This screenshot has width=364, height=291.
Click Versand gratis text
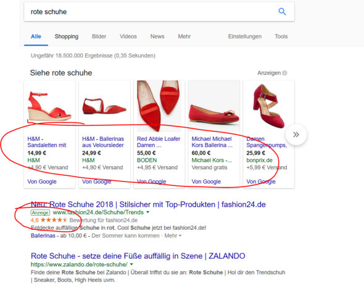(x=209, y=167)
